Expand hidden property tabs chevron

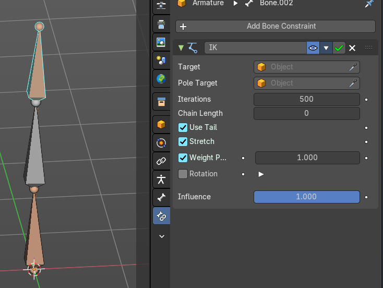[x=162, y=236]
